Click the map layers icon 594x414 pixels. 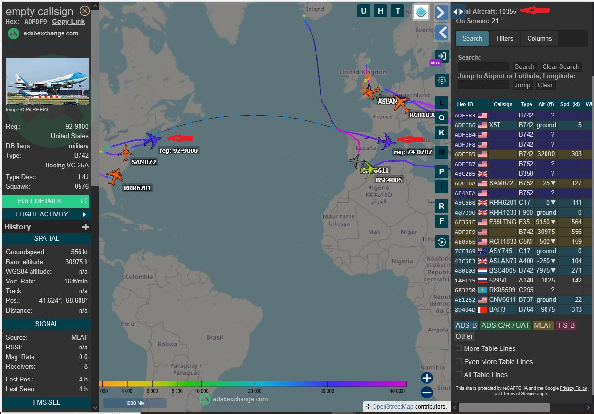[x=421, y=12]
